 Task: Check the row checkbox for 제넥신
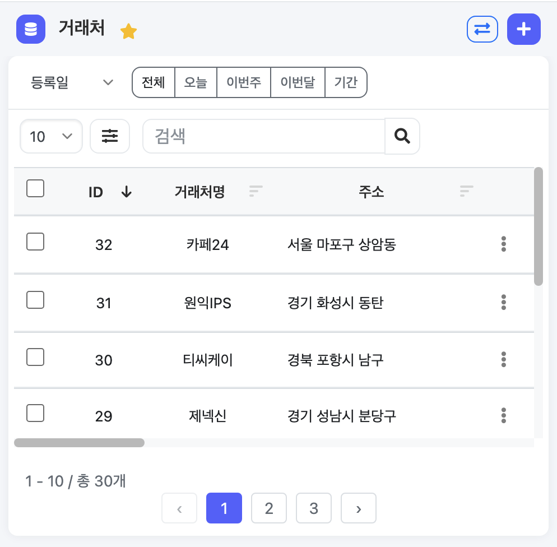[x=35, y=413]
